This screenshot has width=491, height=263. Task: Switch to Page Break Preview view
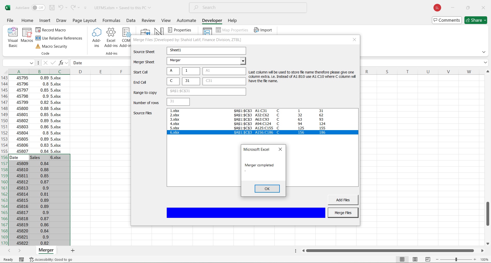coord(428,259)
